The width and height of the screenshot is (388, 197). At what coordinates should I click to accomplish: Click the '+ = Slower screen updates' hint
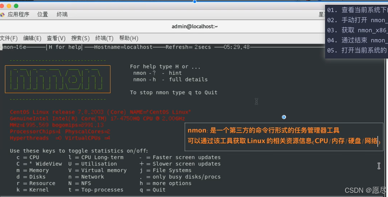(180, 164)
